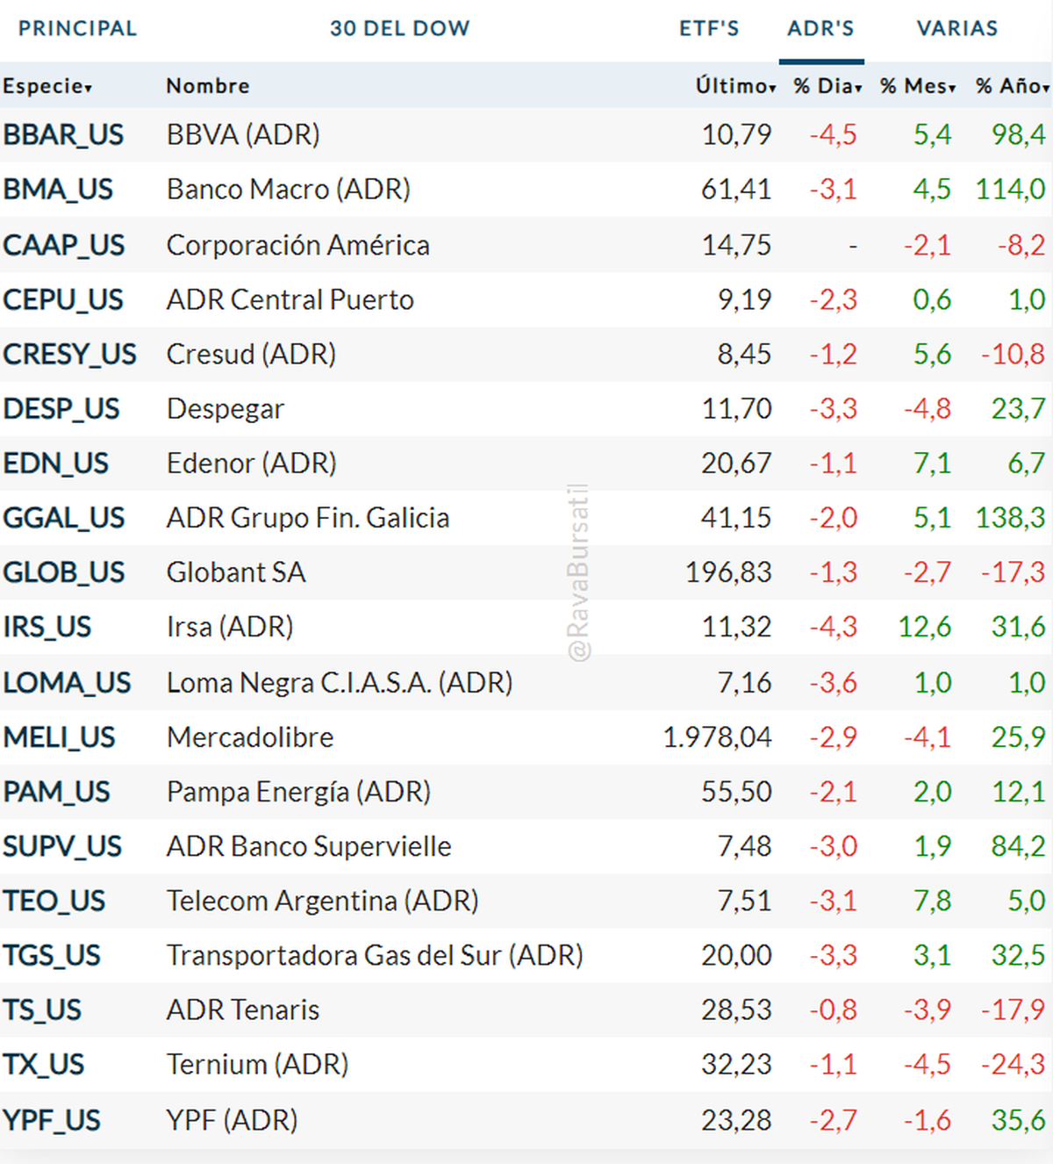This screenshot has width=1053, height=1164.
Task: Open the GGAL_US ticker link
Action: point(63,518)
